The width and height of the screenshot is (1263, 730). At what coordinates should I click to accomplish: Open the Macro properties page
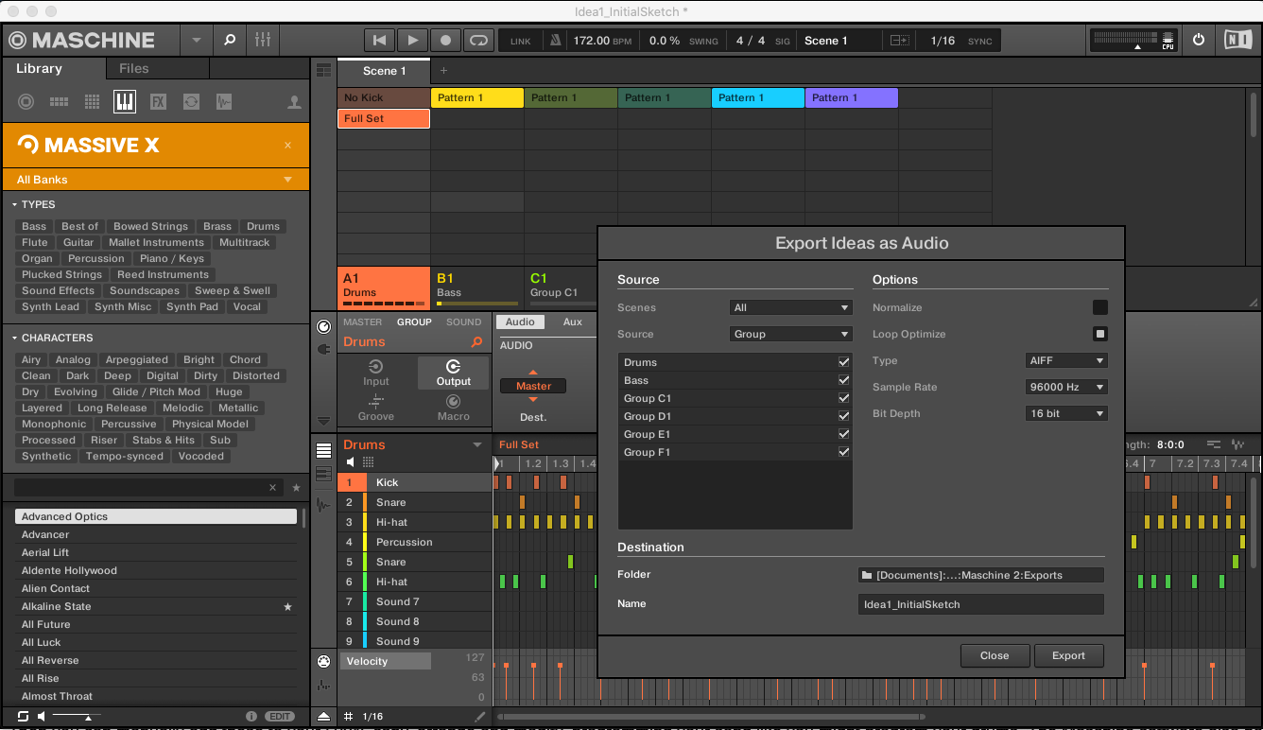454,408
